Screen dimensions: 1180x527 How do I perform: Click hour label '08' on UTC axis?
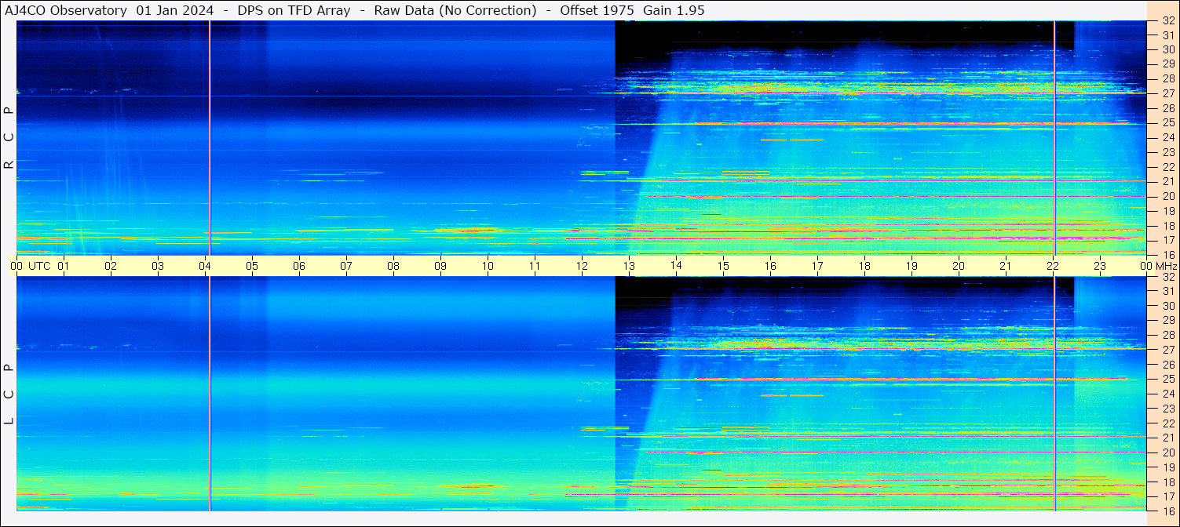point(393,266)
